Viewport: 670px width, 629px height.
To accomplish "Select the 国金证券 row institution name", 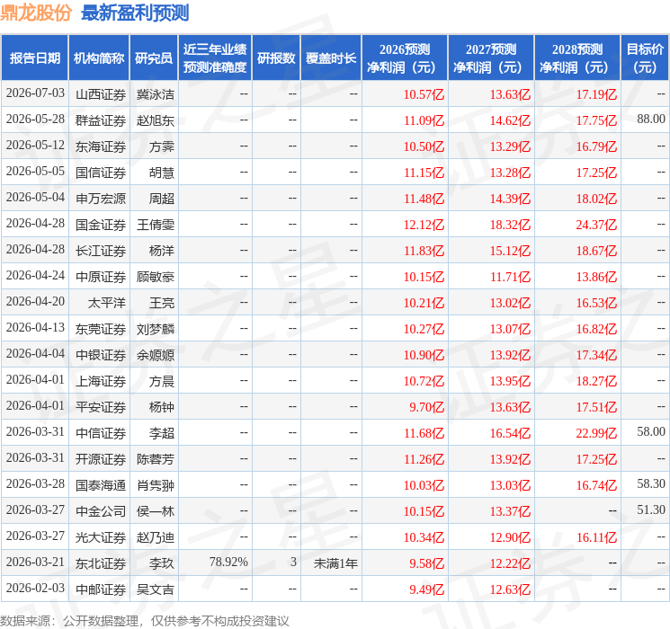I will point(101,225).
